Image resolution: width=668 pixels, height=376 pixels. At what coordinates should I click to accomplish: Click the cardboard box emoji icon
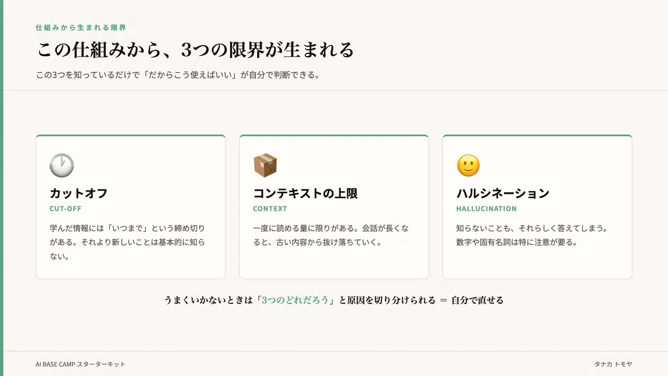pos(265,165)
